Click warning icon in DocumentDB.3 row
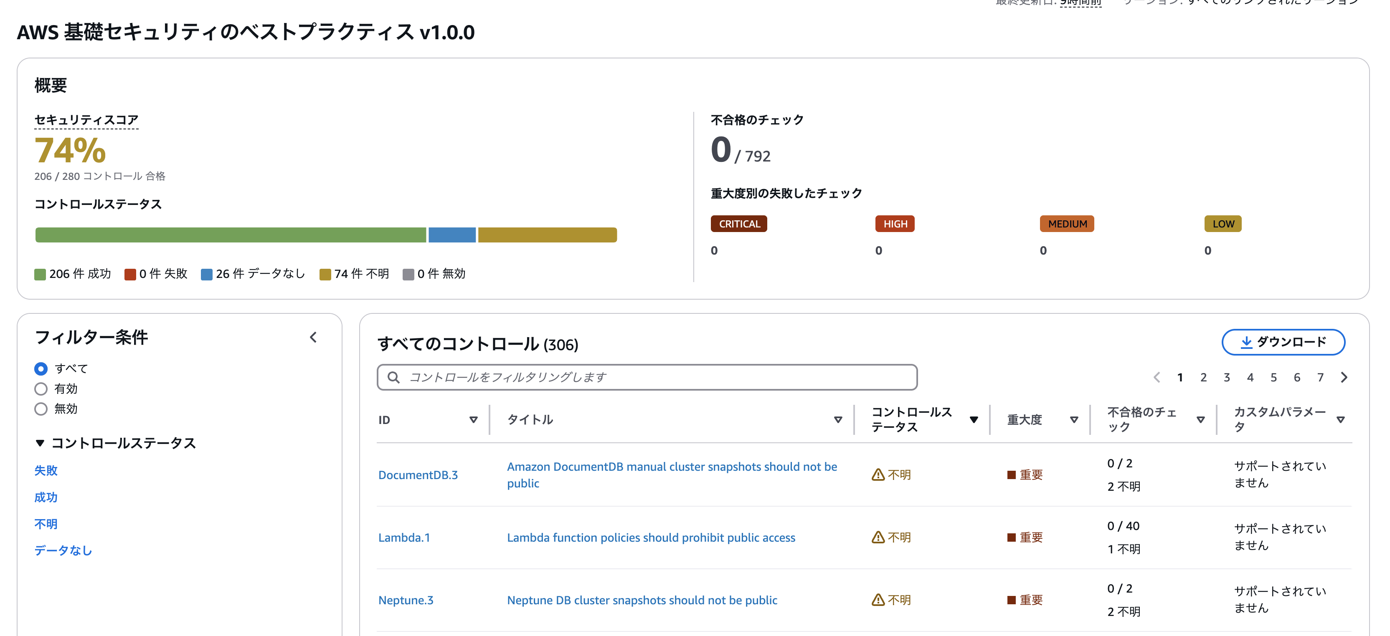The width and height of the screenshot is (1390, 636). 878,475
